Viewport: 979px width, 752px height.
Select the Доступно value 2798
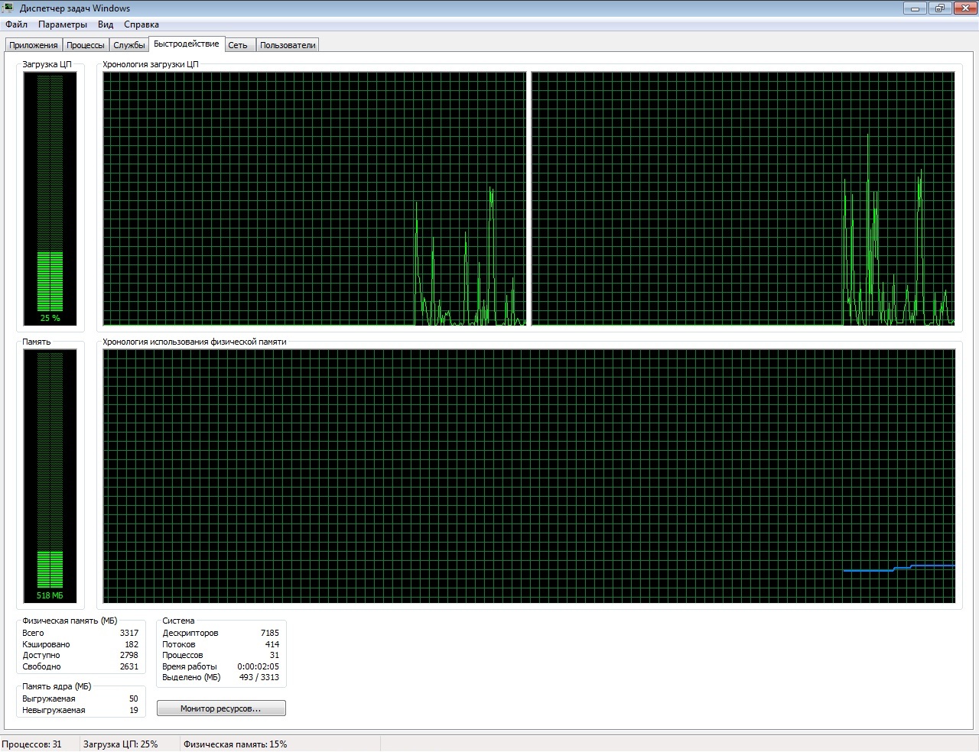129,655
